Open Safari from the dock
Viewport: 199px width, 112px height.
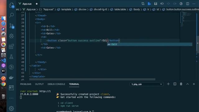point(3,24)
